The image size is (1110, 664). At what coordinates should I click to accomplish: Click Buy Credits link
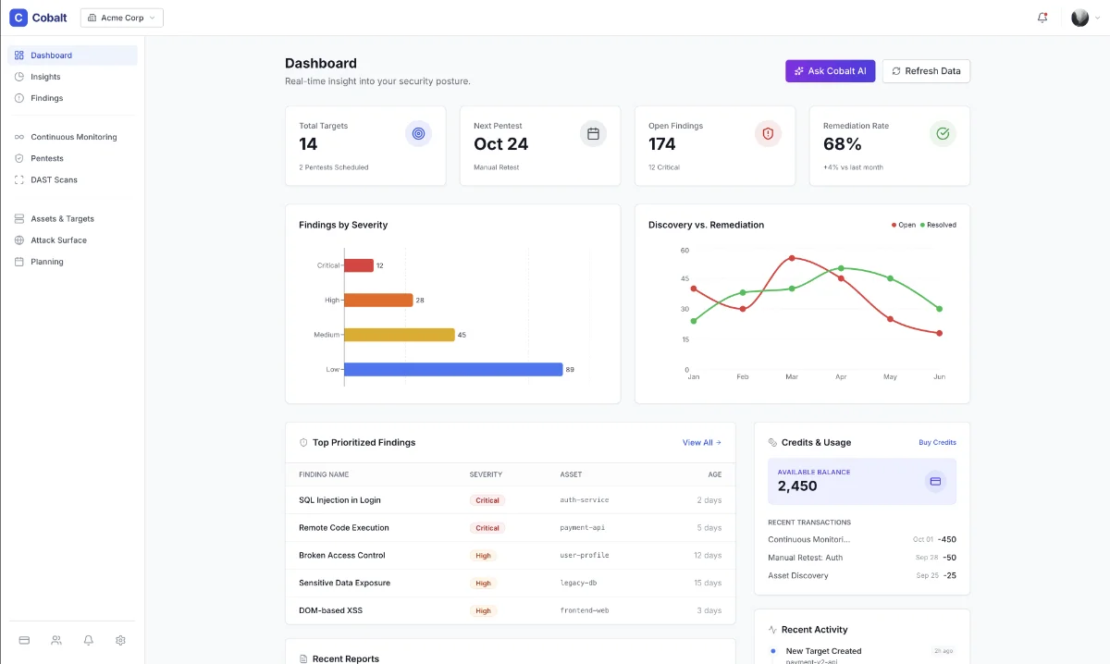coord(937,442)
